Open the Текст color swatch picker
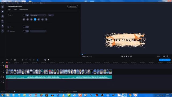Image resolution: width=172 pixels, height=97 pixels. pos(26,15)
